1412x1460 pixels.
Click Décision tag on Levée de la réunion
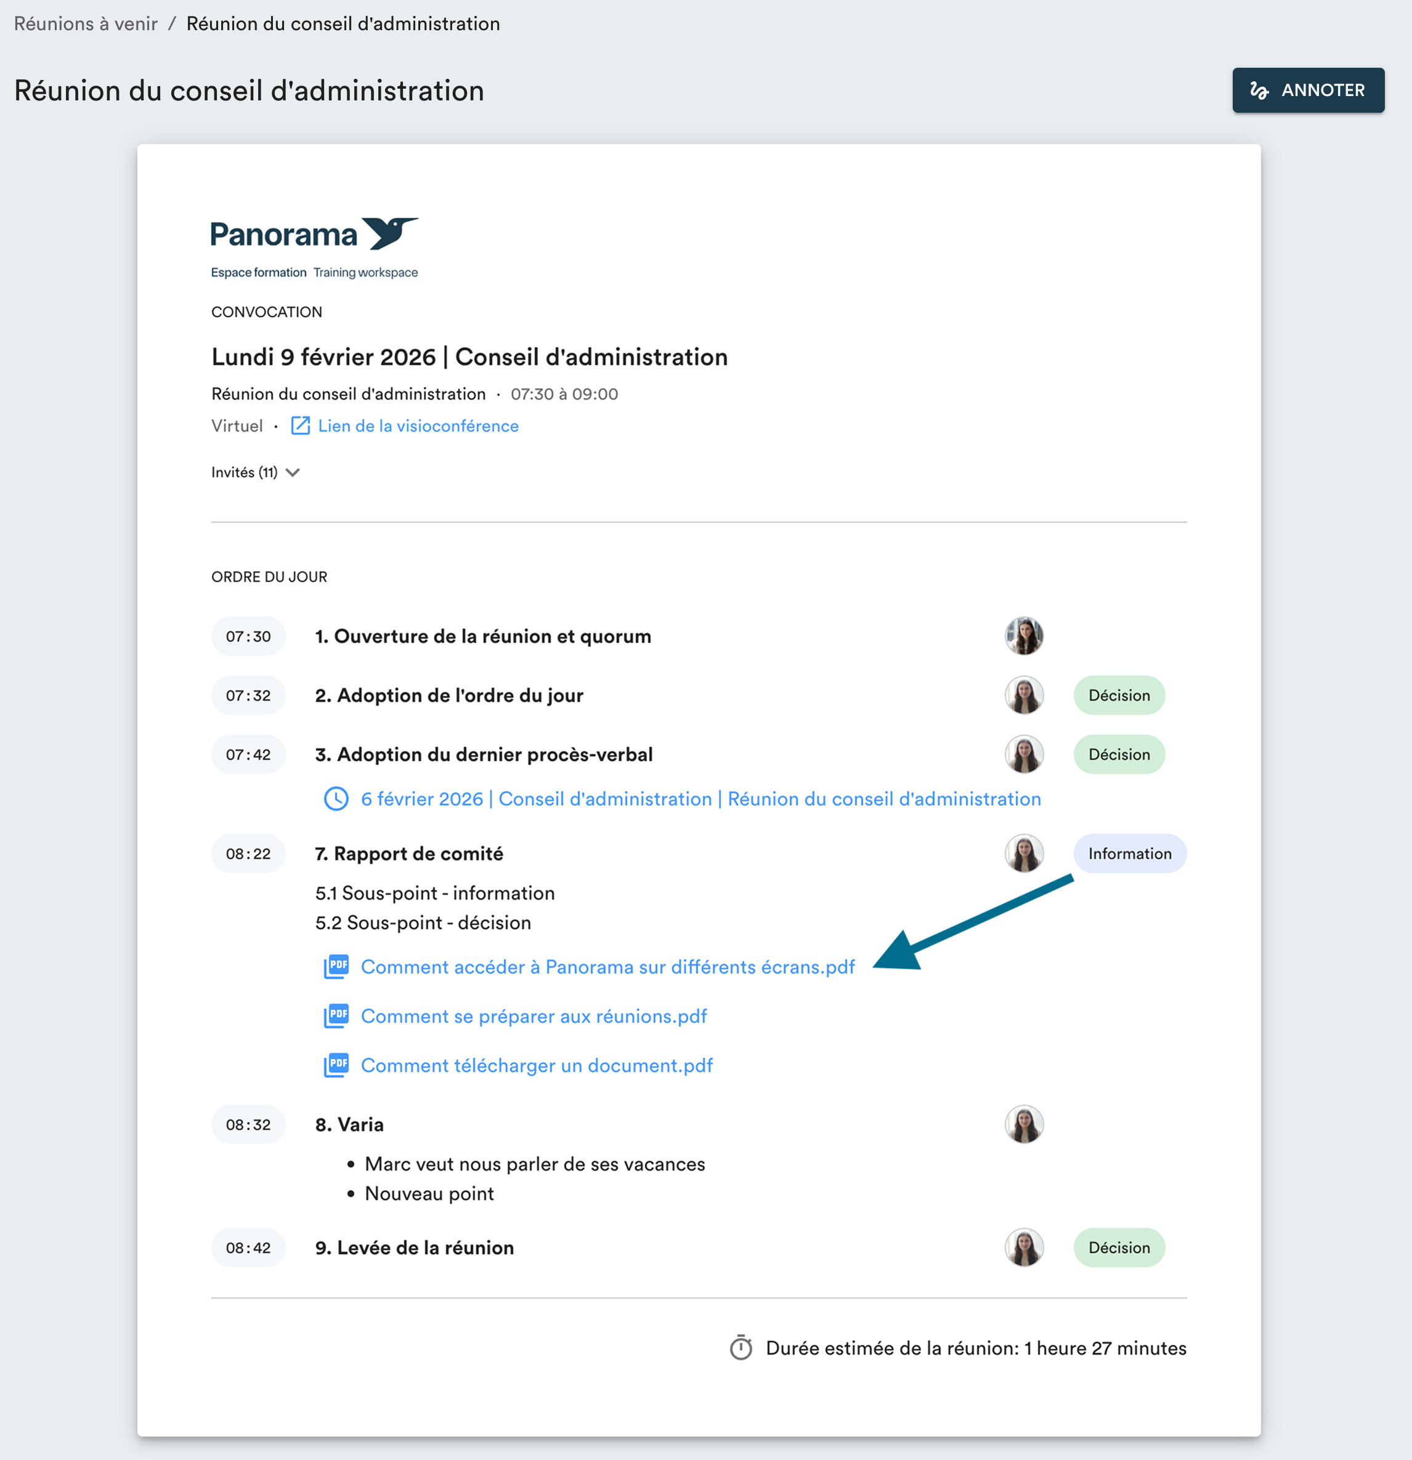[x=1118, y=1248]
